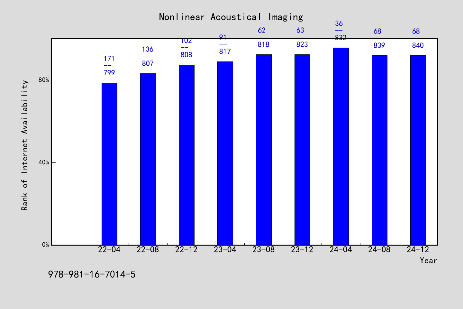Click the 40% y-axis tick label
Screen dimensions: 463x309
pos(44,163)
